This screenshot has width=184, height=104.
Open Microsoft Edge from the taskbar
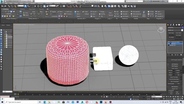(45, 102)
